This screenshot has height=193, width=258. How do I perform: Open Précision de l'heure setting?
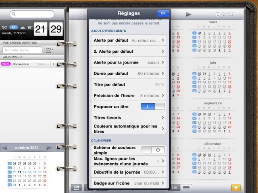(x=129, y=96)
